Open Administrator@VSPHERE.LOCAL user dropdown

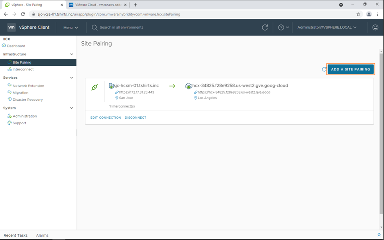pyautogui.click(x=327, y=28)
